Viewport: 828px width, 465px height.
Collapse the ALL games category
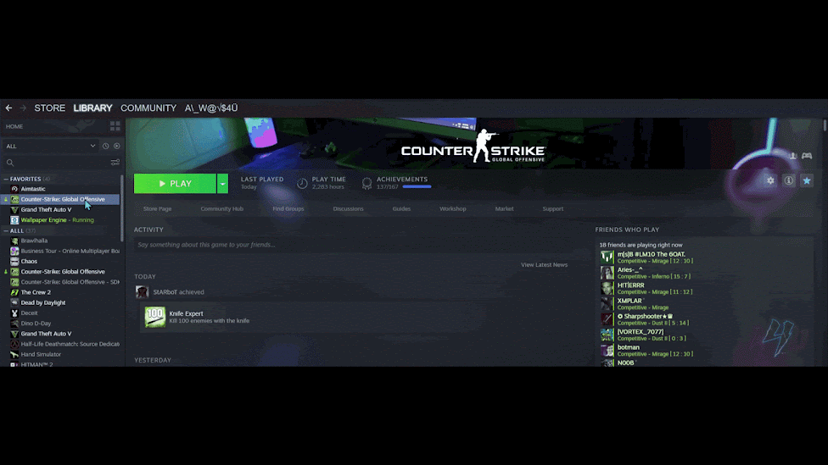(6, 230)
